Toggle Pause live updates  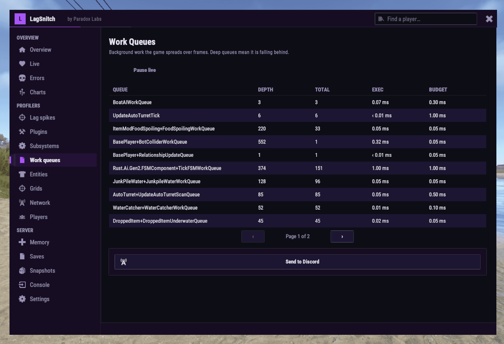[x=145, y=70]
